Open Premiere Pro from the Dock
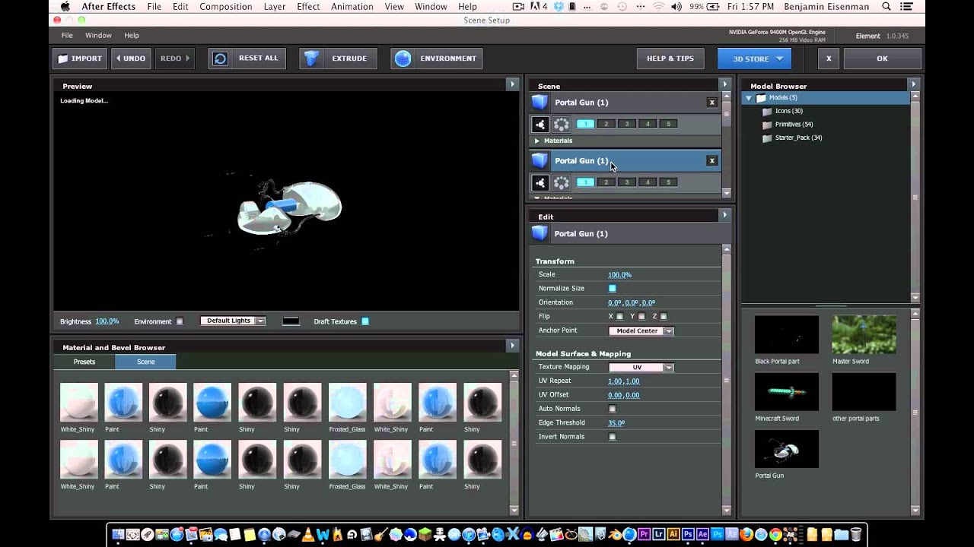The width and height of the screenshot is (974, 547). (x=645, y=534)
